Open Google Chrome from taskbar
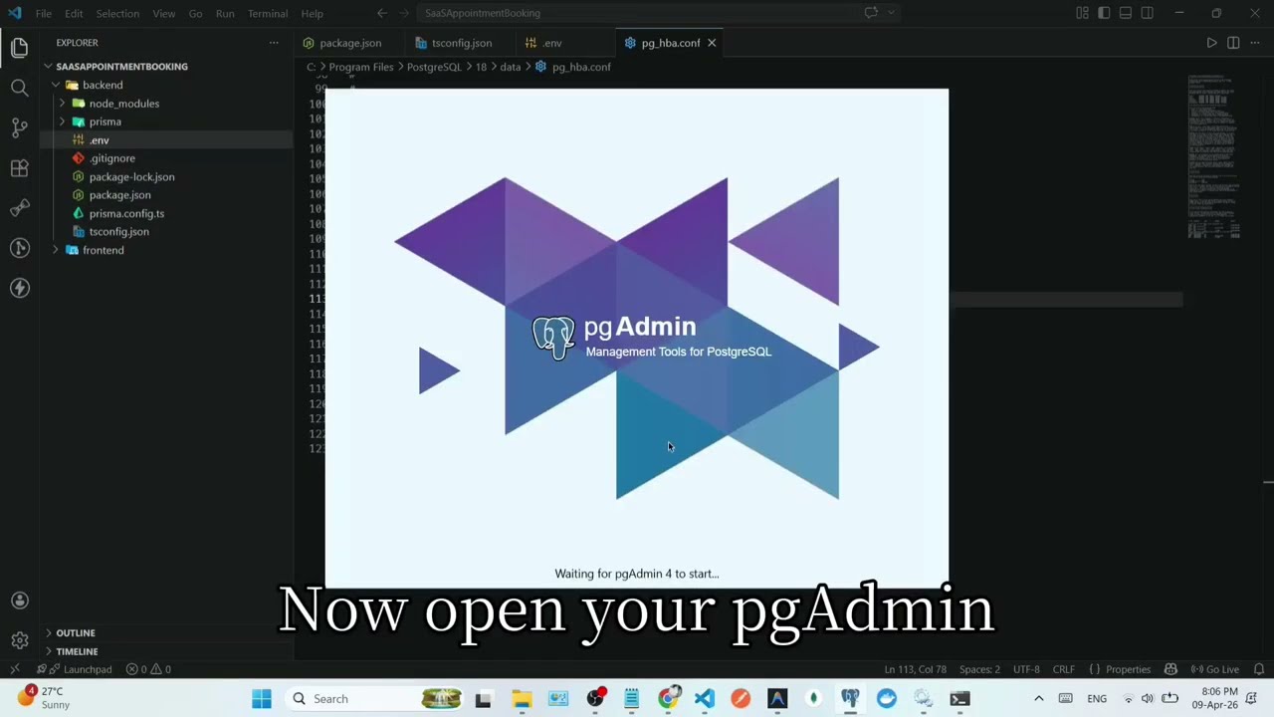Screen dimensions: 1274x717 click(668, 699)
